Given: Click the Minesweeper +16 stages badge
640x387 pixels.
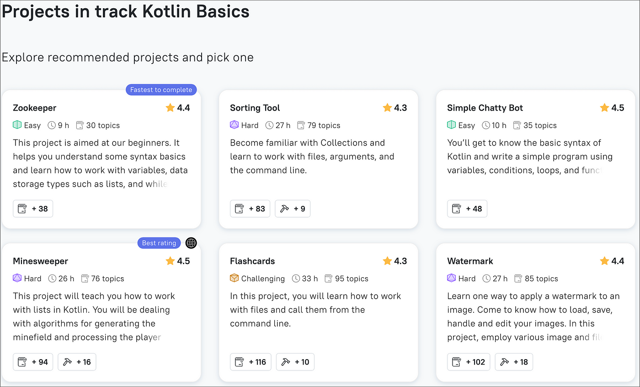Looking at the screenshot, I should (x=77, y=362).
